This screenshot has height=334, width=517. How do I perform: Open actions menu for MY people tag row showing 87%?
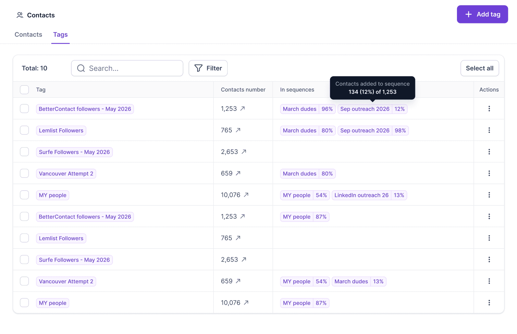[x=489, y=303]
